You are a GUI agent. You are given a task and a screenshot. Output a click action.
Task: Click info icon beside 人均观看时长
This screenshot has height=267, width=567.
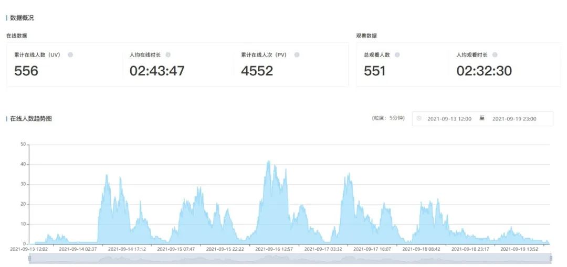pyautogui.click(x=495, y=54)
